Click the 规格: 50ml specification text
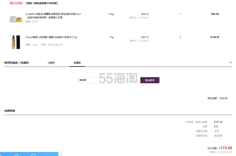 tap(32, 21)
